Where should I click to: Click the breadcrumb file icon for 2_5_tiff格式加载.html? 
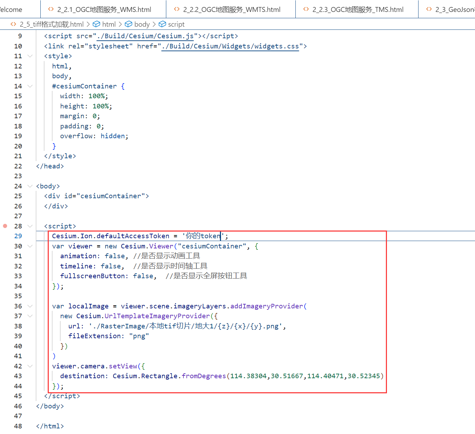coord(13,24)
